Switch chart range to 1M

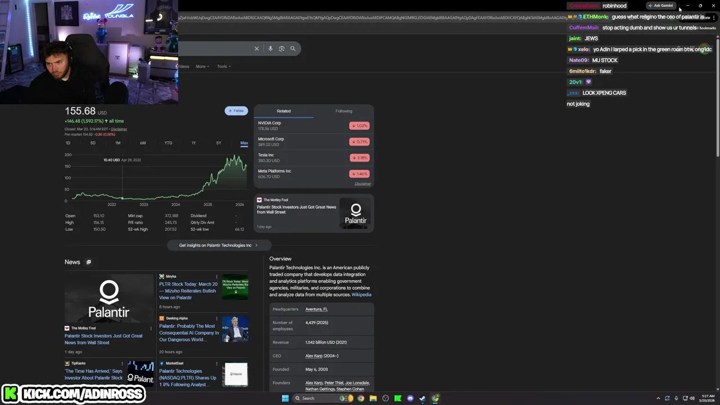(x=118, y=143)
